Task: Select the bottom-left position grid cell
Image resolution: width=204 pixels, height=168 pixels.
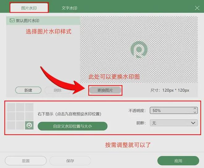Action: pyautogui.click(x=11, y=125)
